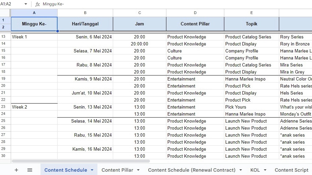Select Hanna Marlee Inspo cell in row 19
Viewport: 312px width, 175px height.
(x=251, y=79)
